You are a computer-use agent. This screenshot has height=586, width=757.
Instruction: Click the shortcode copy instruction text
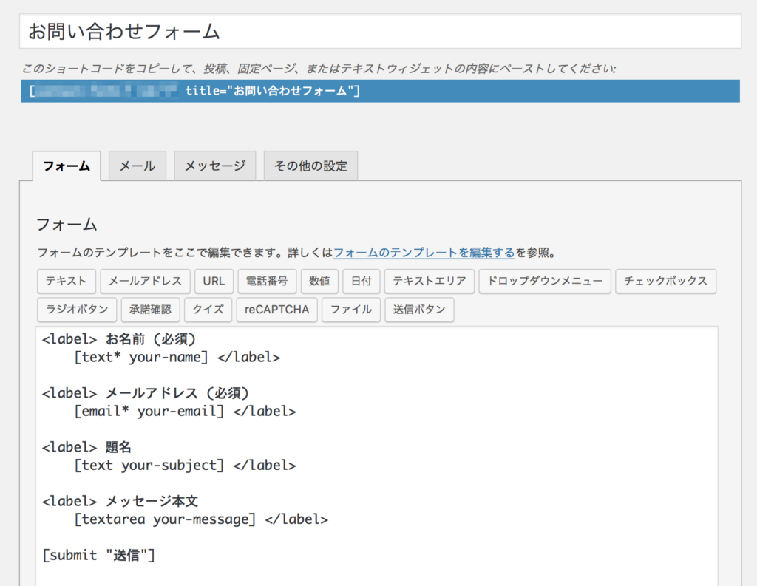319,69
